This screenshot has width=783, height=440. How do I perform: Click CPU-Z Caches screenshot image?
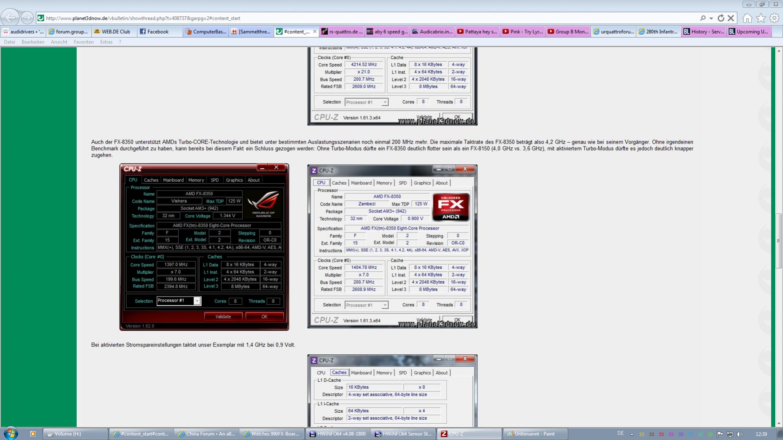393,391
